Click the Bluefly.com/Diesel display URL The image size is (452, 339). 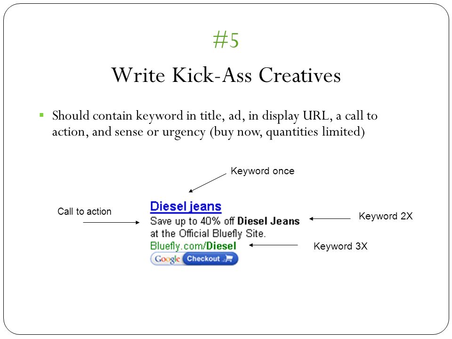pos(193,246)
